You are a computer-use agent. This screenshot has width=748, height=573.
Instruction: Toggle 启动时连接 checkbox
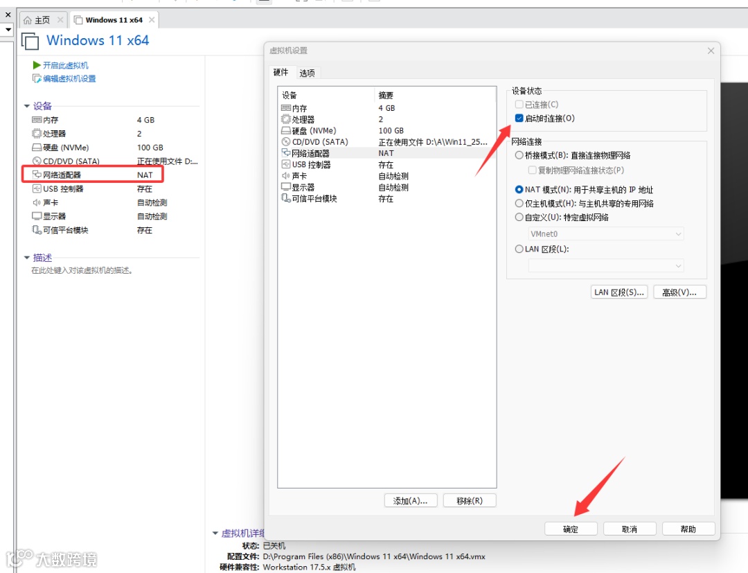(x=519, y=118)
